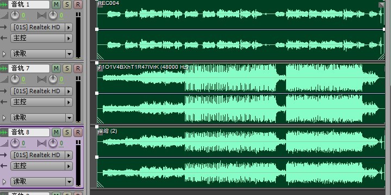The width and height of the screenshot is (391, 195).
Task: Click the waveform icon beside 音轨 1
Action: click(x=3, y=4)
